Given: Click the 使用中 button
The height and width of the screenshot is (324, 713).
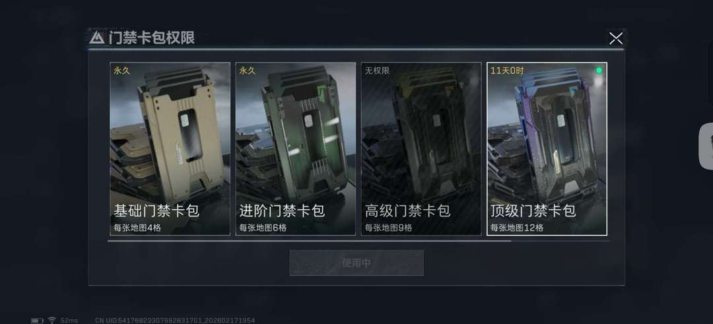Looking at the screenshot, I should point(356,263).
